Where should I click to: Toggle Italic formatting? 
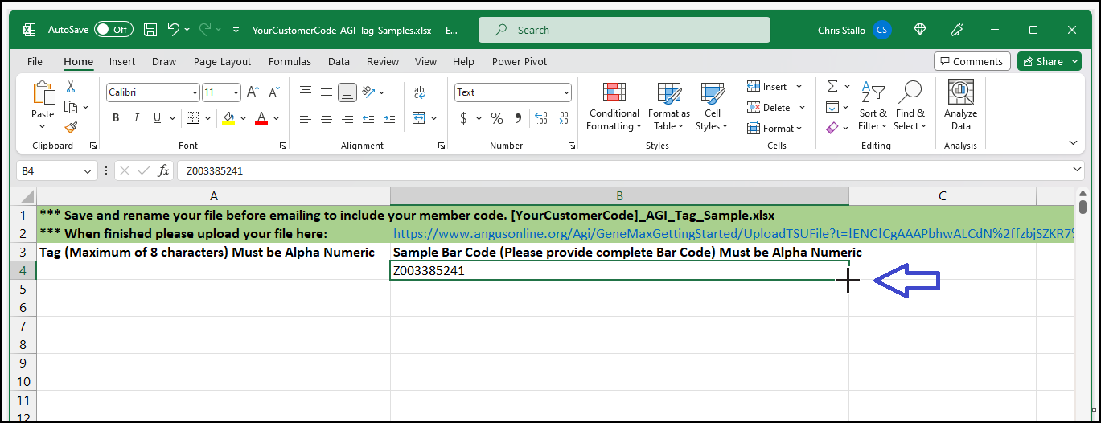(136, 118)
